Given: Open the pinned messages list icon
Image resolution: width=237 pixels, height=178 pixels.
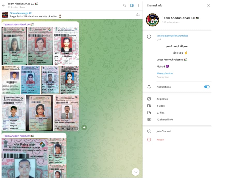Looking at the screenshot, I should [x=138, y=15].
